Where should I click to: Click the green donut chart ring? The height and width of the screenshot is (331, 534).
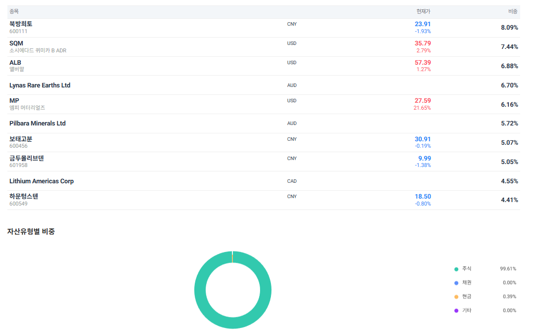point(200,289)
